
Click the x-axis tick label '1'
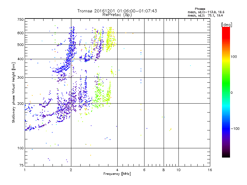click(25, 170)
